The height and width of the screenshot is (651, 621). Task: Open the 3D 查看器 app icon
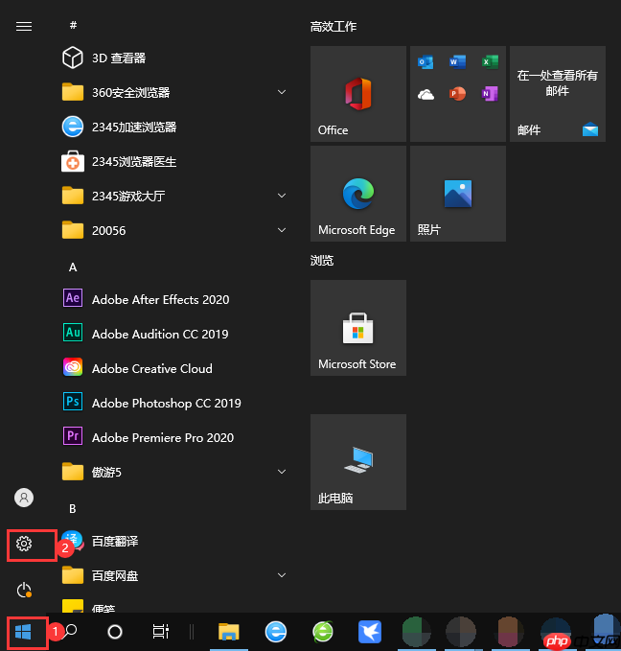(x=73, y=58)
